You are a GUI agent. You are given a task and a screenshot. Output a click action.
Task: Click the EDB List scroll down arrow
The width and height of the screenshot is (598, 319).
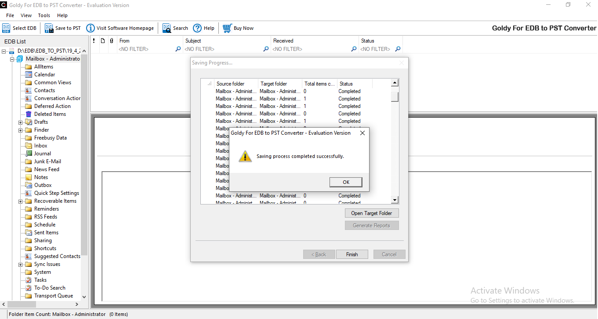[84, 297]
